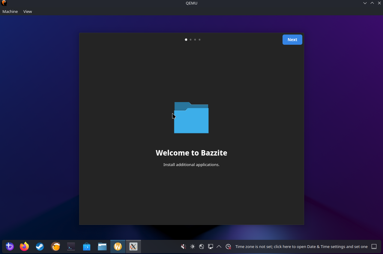Screen dimensions: 383x254
Task: Open the View menu
Action: point(28,11)
